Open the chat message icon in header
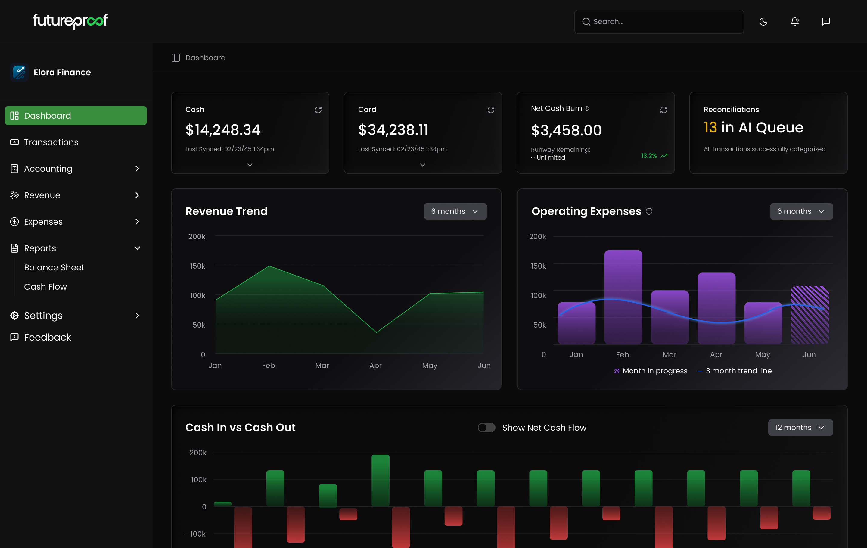This screenshot has width=867, height=548. (826, 22)
